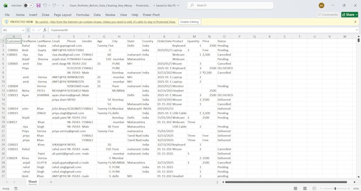
Task: Switch to the Draw tab
Action: (x=46, y=15)
